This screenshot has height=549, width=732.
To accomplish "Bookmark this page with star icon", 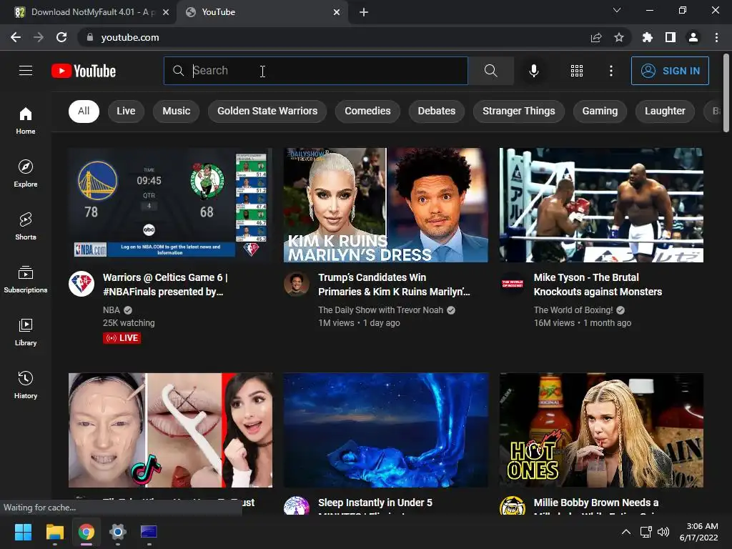I will (619, 37).
